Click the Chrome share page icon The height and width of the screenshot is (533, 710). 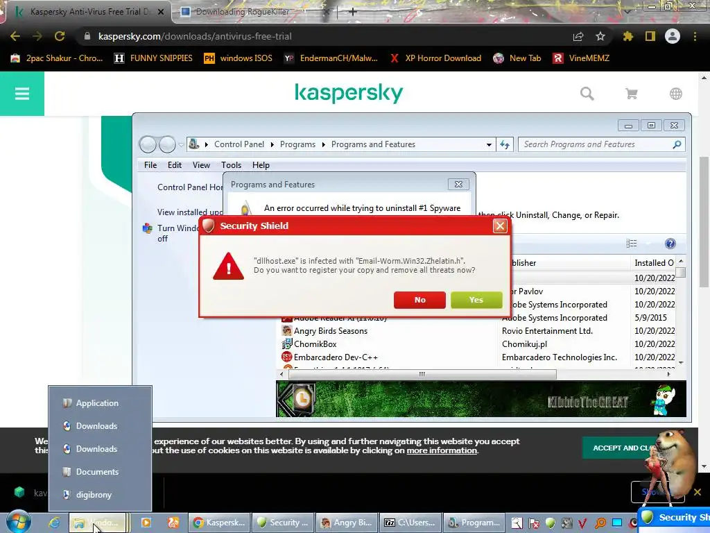(578, 36)
